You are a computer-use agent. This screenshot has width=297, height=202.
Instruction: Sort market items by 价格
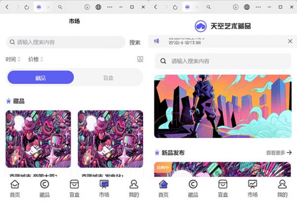[36, 59]
